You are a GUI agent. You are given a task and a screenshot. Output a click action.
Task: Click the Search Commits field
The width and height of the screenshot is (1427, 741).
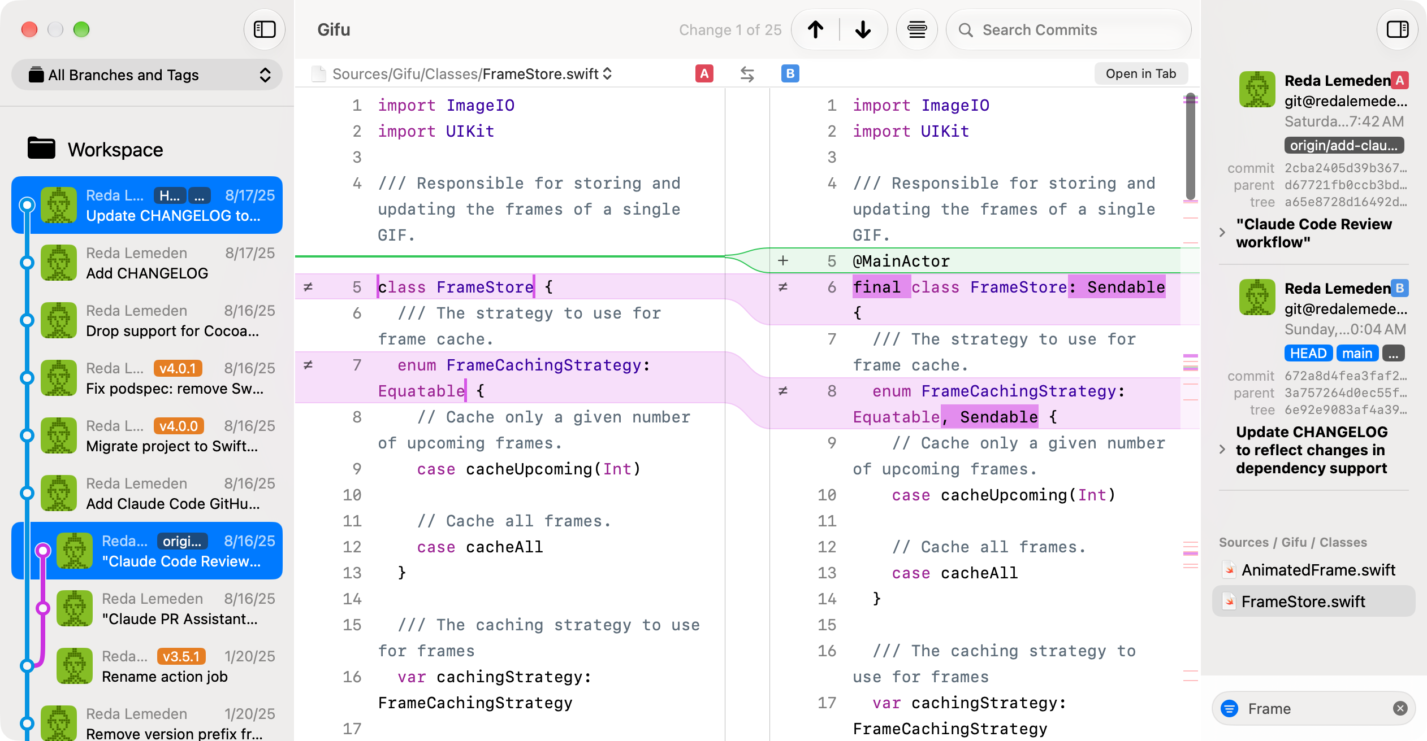[x=1069, y=29]
